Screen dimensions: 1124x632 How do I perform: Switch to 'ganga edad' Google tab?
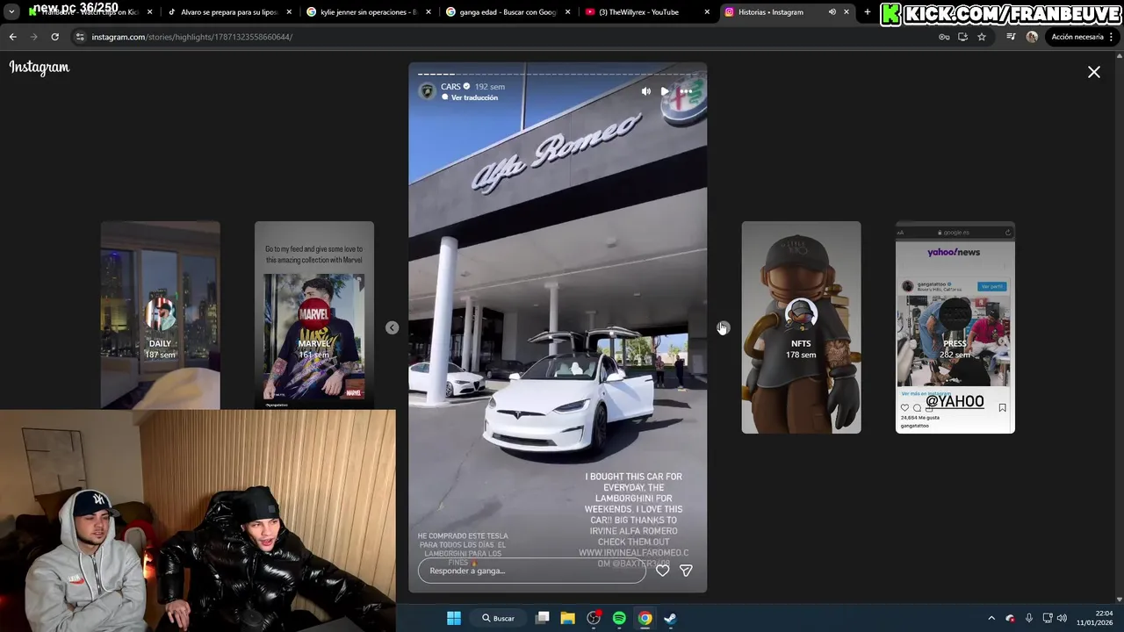tap(508, 12)
